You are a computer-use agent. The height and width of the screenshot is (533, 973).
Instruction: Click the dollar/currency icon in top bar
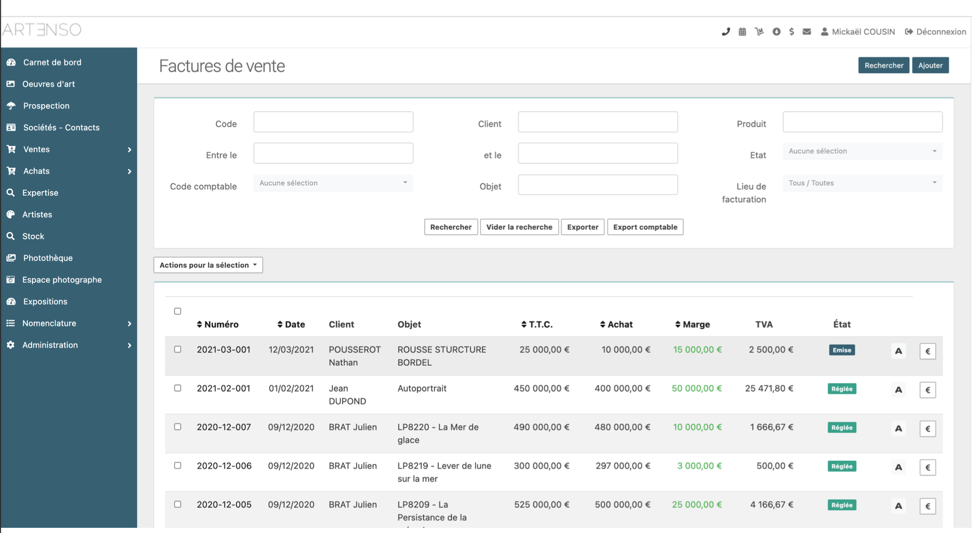click(791, 30)
